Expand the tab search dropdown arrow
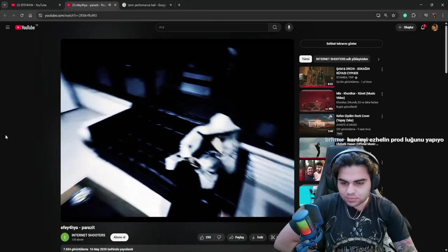This screenshot has height=252, width=448. [5, 5]
